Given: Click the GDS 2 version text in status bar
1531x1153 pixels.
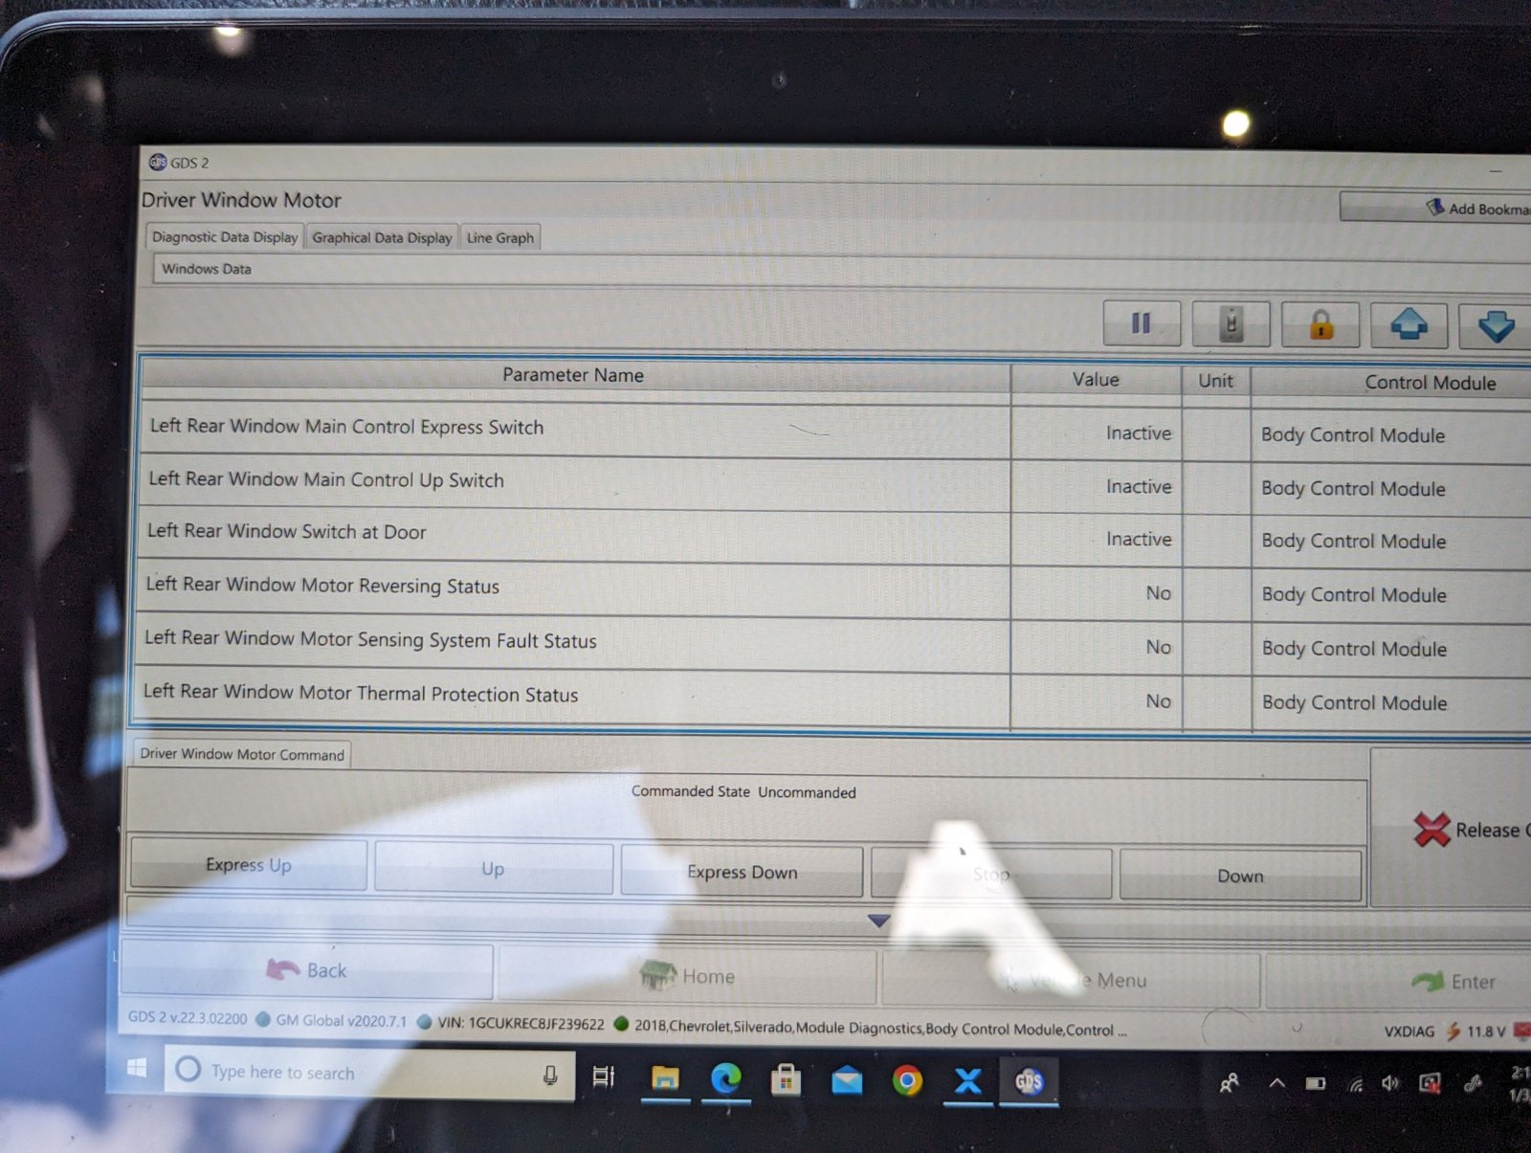Looking at the screenshot, I should pyautogui.click(x=188, y=1018).
